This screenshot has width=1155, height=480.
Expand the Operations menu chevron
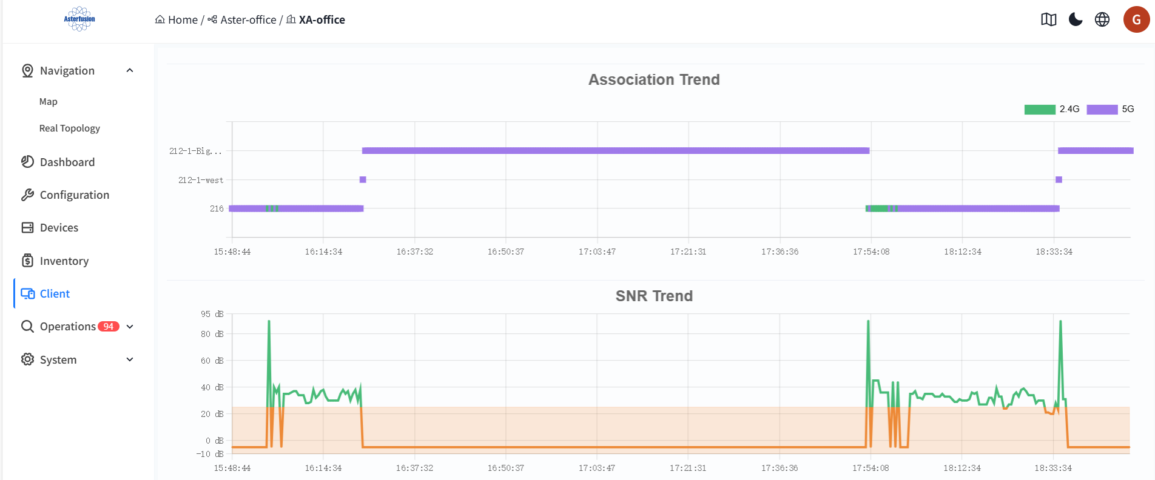click(x=130, y=327)
